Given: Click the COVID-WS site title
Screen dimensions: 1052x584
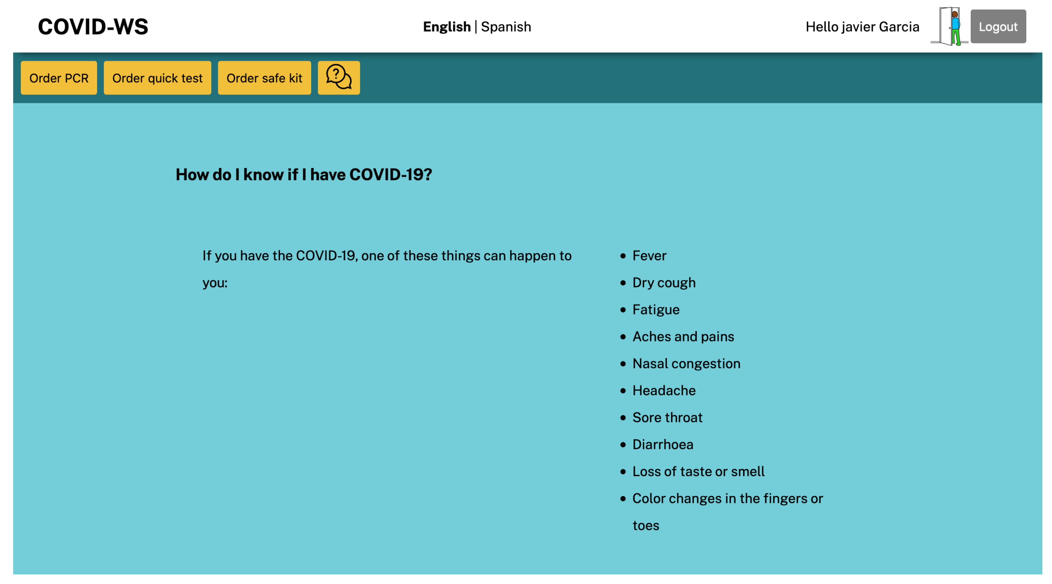Looking at the screenshot, I should [93, 27].
